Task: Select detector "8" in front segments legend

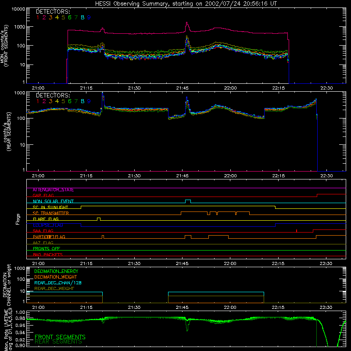Action: (82, 18)
